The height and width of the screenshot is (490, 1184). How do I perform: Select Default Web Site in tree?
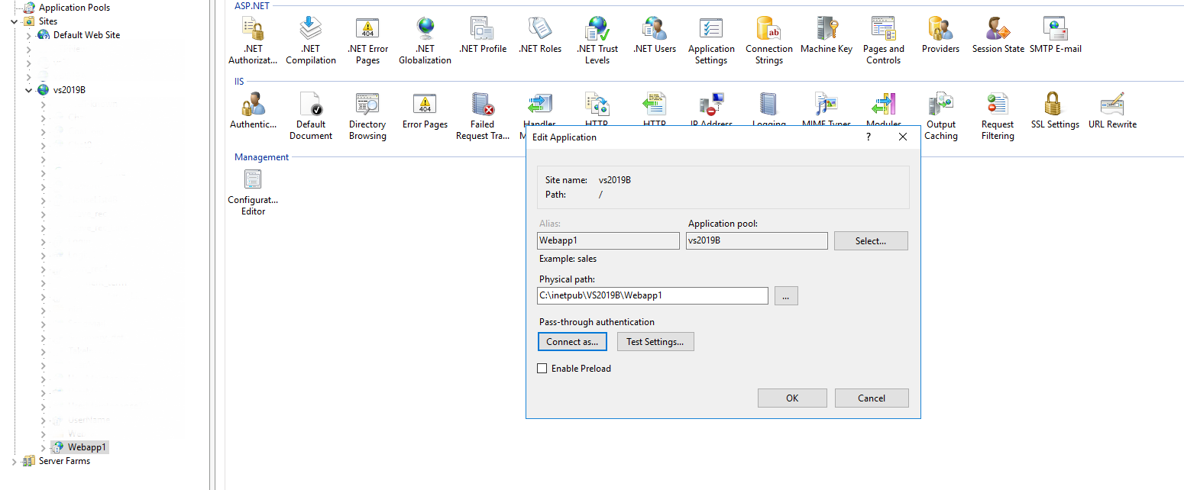[x=86, y=35]
